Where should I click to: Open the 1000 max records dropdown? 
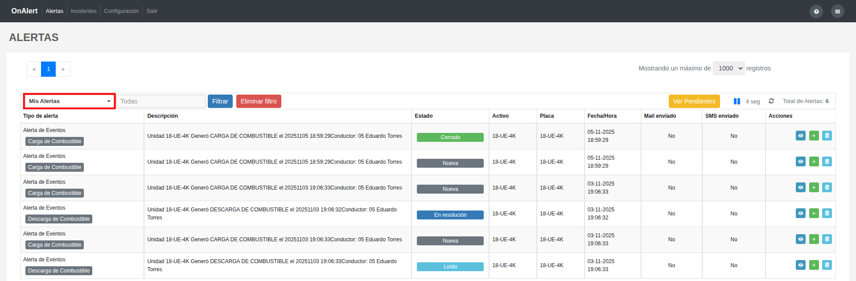tap(728, 68)
